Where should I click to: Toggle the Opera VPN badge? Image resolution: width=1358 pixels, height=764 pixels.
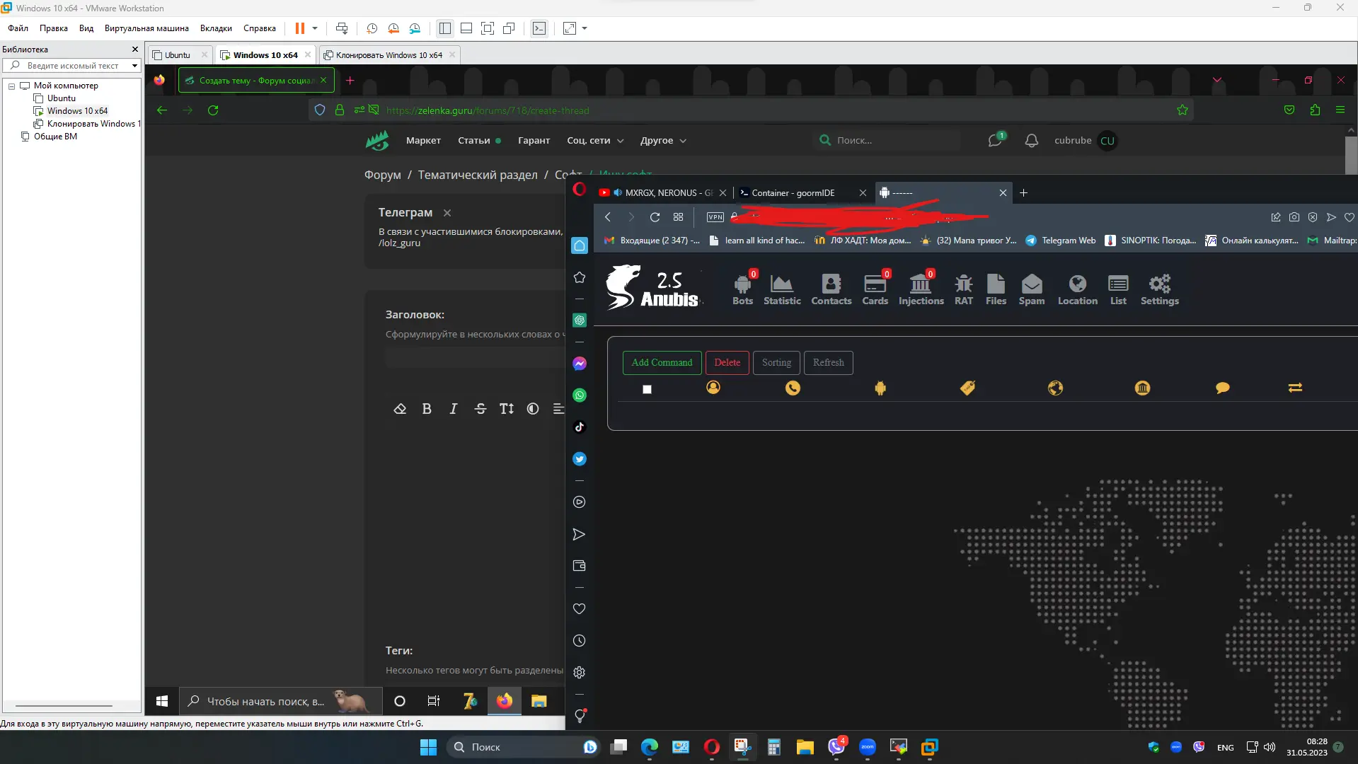(x=715, y=217)
